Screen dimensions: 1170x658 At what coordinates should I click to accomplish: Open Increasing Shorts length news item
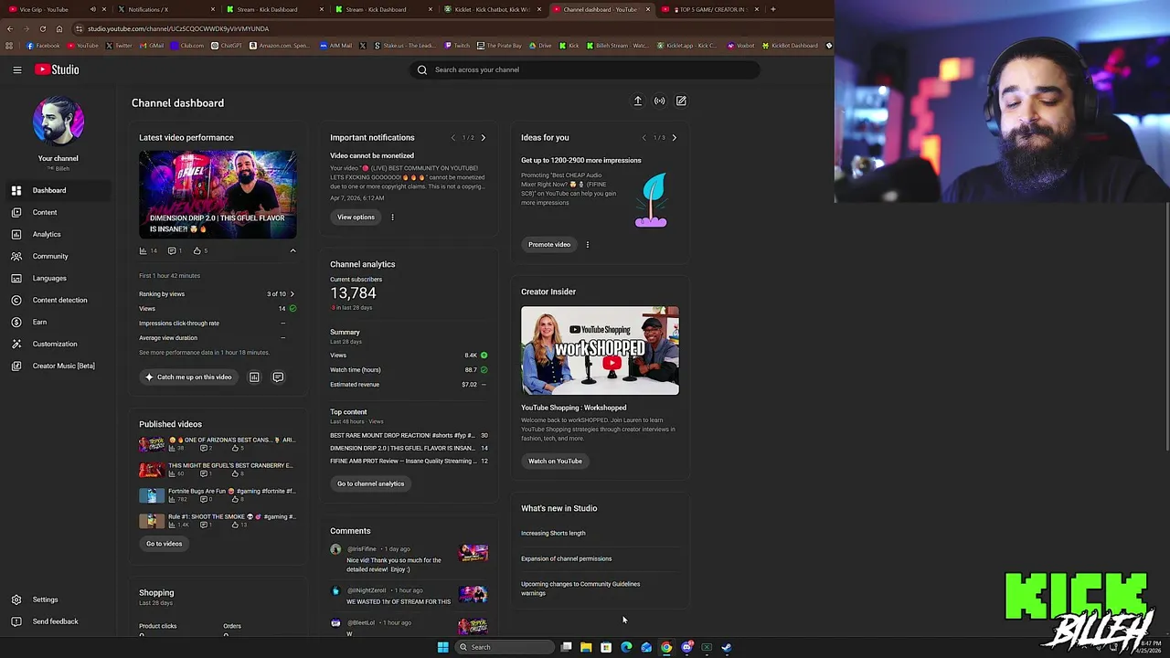[x=553, y=534]
